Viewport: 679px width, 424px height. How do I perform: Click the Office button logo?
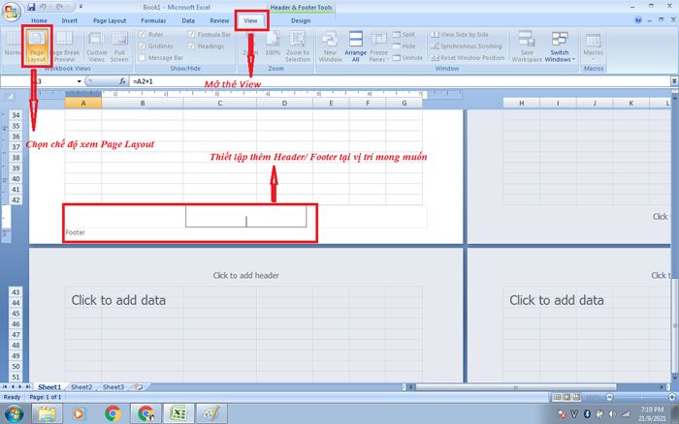point(12,12)
